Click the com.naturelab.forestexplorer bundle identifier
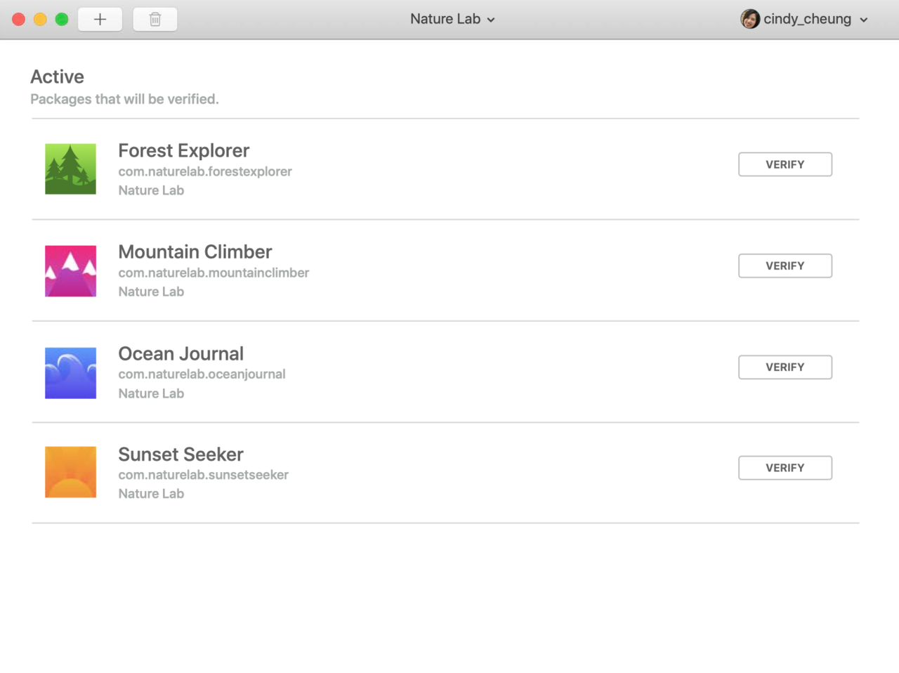899x673 pixels. click(205, 171)
